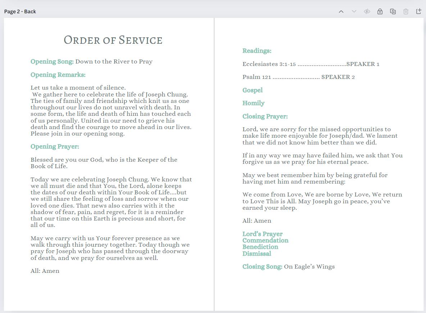426x313 pixels.
Task: Select the 'Opening Prayer' paragraph block
Action: (x=55, y=146)
